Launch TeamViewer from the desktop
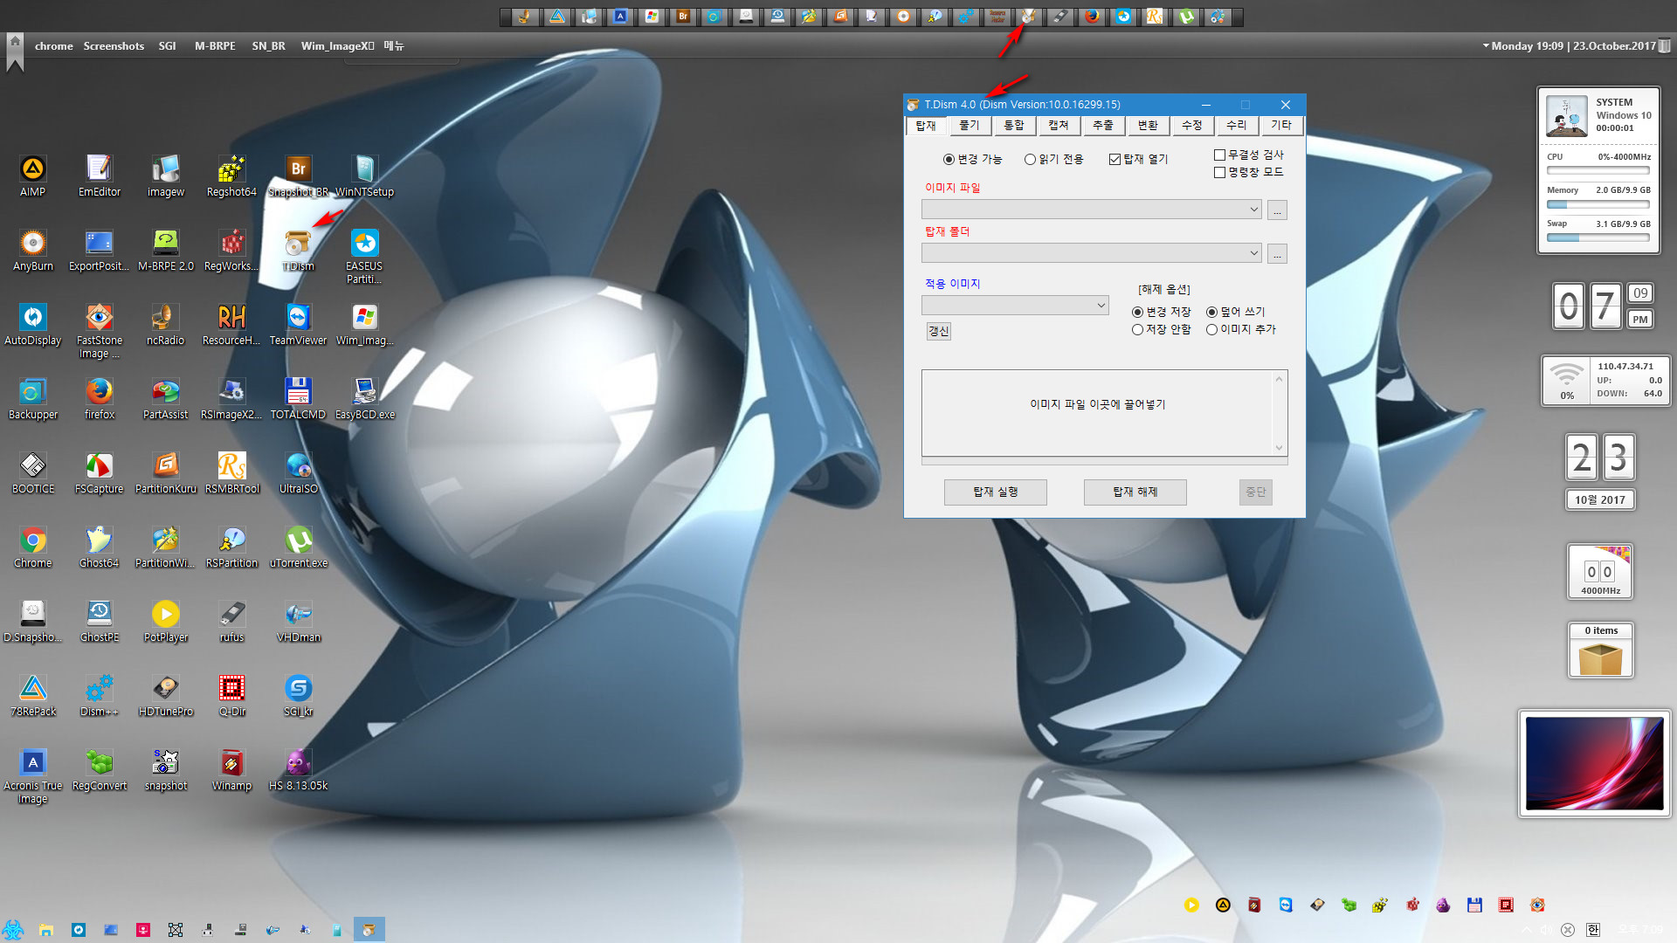 click(298, 324)
